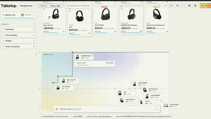Click the '$379.30' Ace price
Viewport: 211px width, 119px height.
(x=73, y=30)
